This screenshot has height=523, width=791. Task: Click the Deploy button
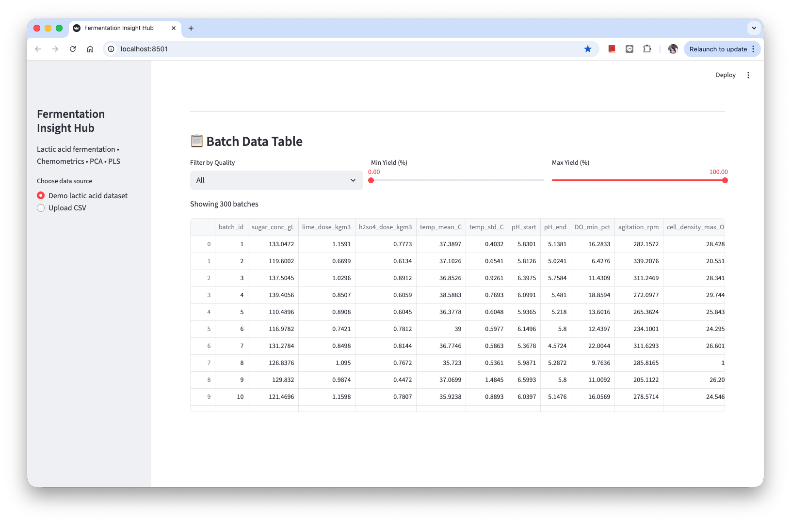(x=726, y=75)
